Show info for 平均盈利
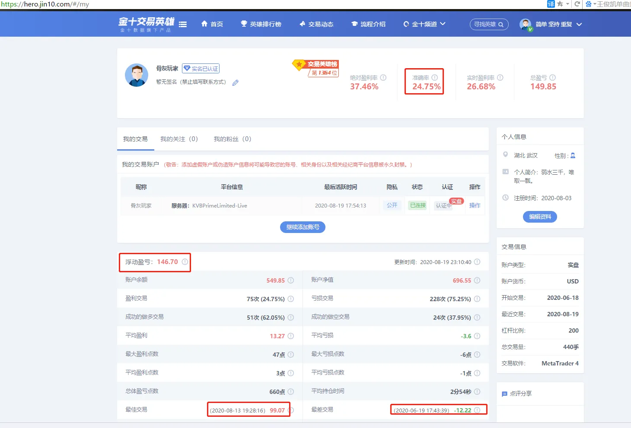The width and height of the screenshot is (631, 428). click(x=291, y=336)
